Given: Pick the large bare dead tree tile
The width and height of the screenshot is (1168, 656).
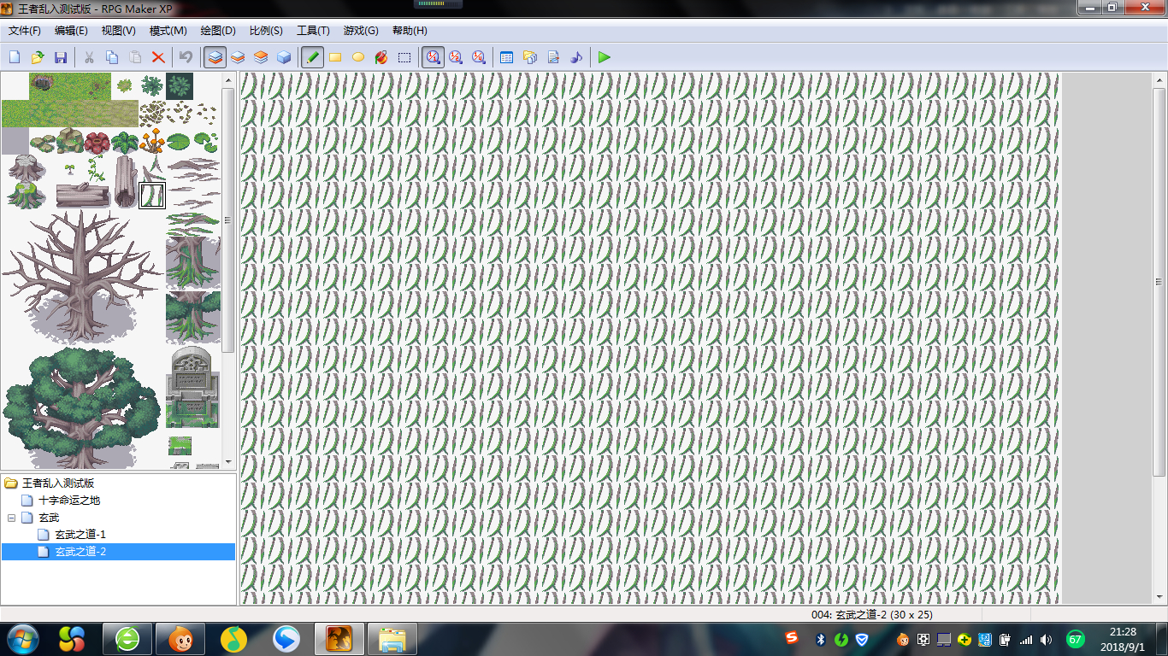Looking at the screenshot, I should (83, 278).
